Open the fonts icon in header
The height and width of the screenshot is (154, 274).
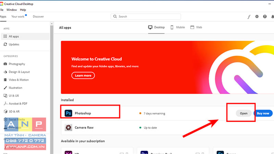tap(249, 16)
